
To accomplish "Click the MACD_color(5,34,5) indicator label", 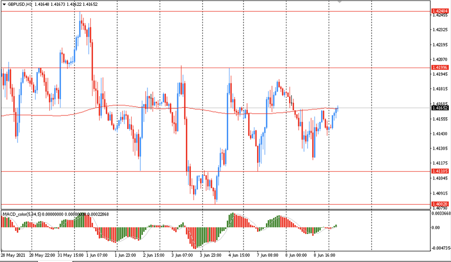I will pos(22,214).
